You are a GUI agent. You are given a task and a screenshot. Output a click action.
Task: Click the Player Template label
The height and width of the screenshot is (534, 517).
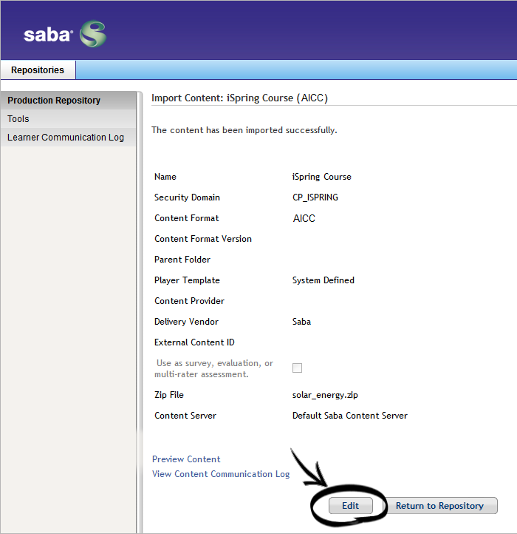tap(187, 280)
